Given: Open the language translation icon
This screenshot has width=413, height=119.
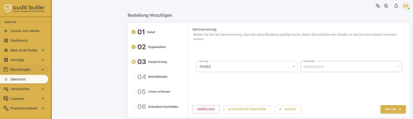Looking at the screenshot, I should pyautogui.click(x=378, y=6).
